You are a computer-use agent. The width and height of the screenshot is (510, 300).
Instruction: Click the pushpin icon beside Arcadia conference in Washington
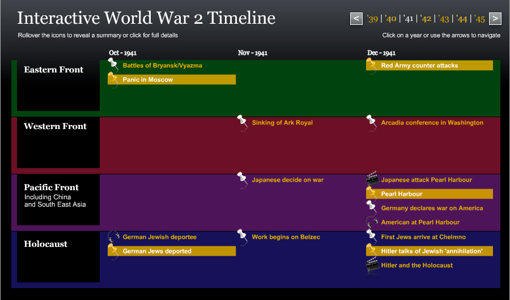(372, 122)
